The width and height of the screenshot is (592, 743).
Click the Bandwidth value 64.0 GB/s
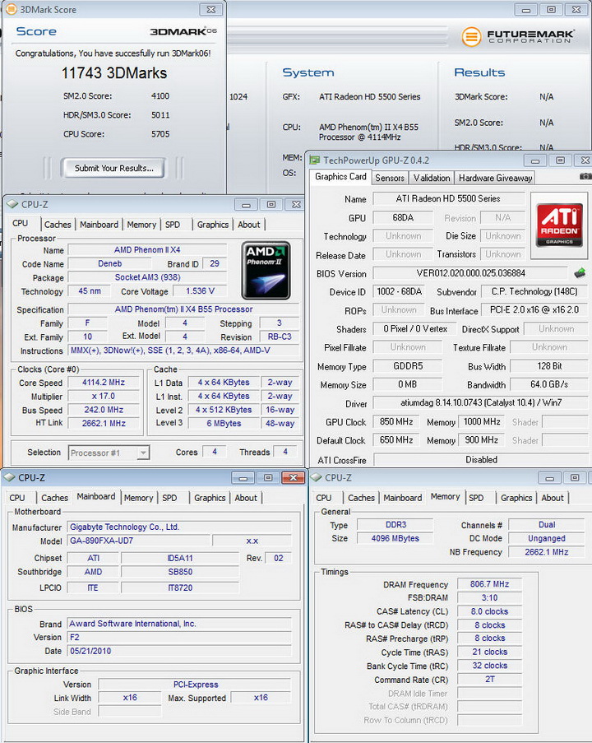[x=549, y=384]
